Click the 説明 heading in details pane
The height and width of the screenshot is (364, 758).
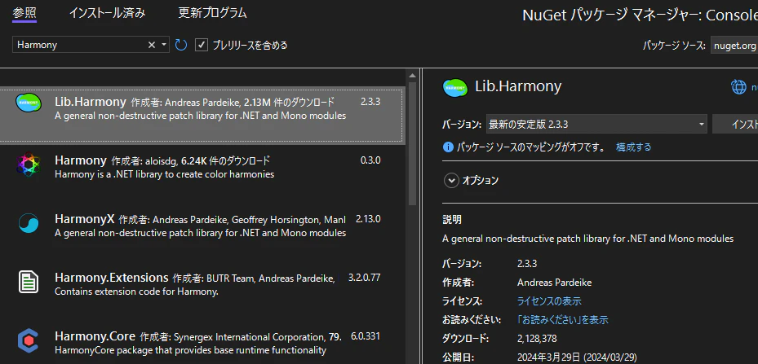[452, 220]
